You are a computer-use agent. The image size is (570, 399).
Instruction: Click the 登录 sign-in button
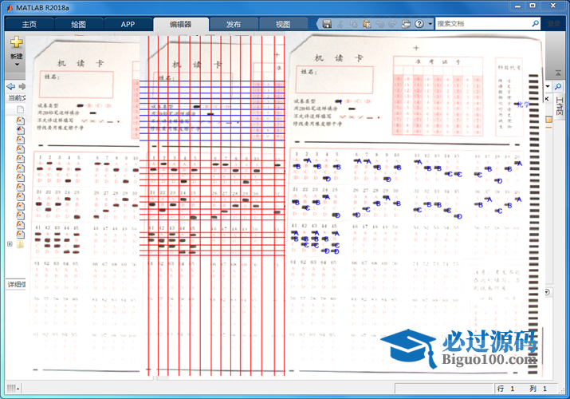coord(553,24)
